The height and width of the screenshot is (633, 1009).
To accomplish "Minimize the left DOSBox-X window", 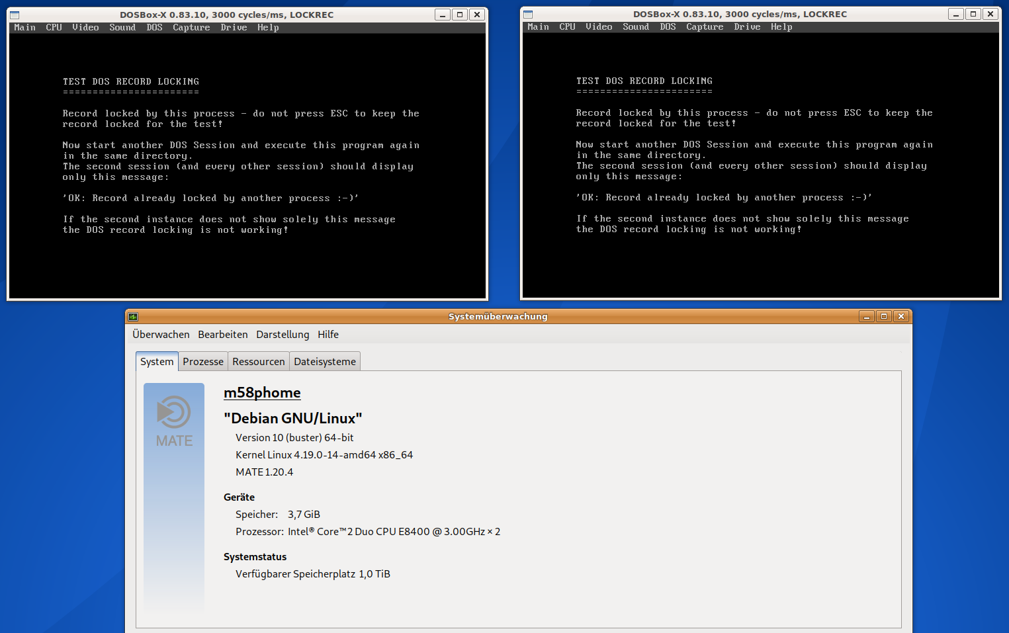I will click(x=443, y=15).
